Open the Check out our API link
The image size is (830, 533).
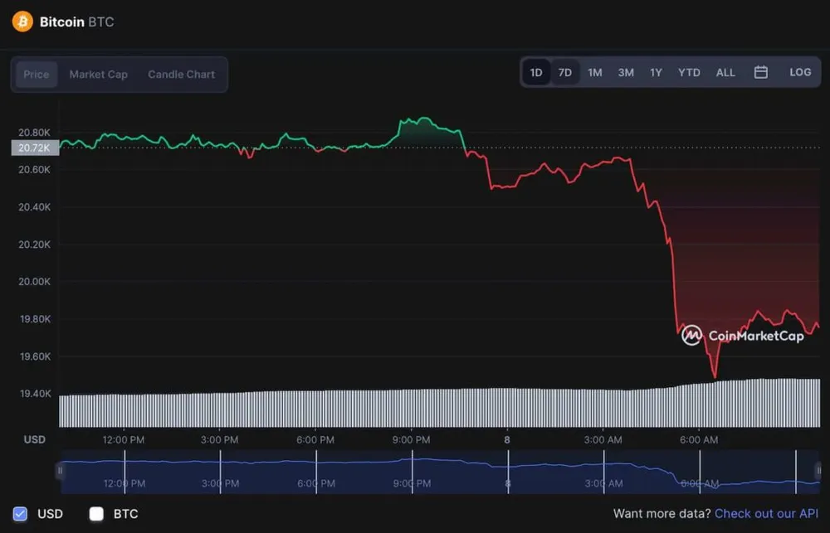tap(766, 514)
